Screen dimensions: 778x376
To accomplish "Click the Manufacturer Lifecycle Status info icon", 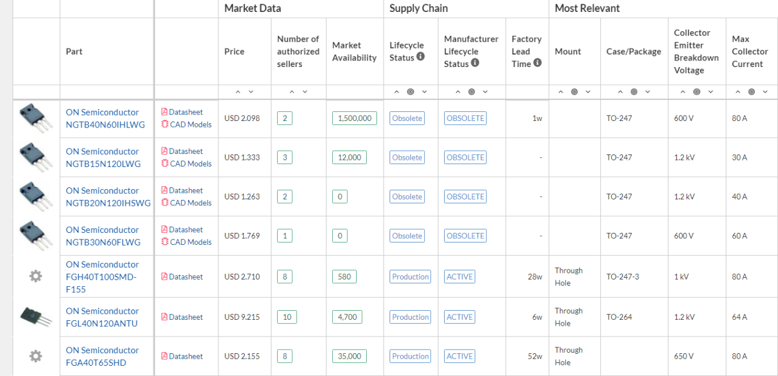I will [x=475, y=63].
